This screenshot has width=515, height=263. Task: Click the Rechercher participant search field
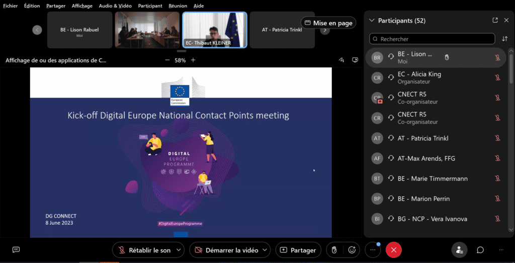[433, 39]
